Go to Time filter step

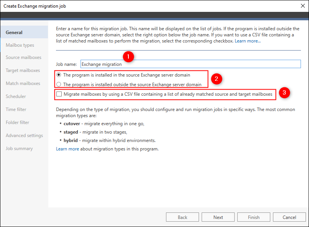(x=16, y=109)
